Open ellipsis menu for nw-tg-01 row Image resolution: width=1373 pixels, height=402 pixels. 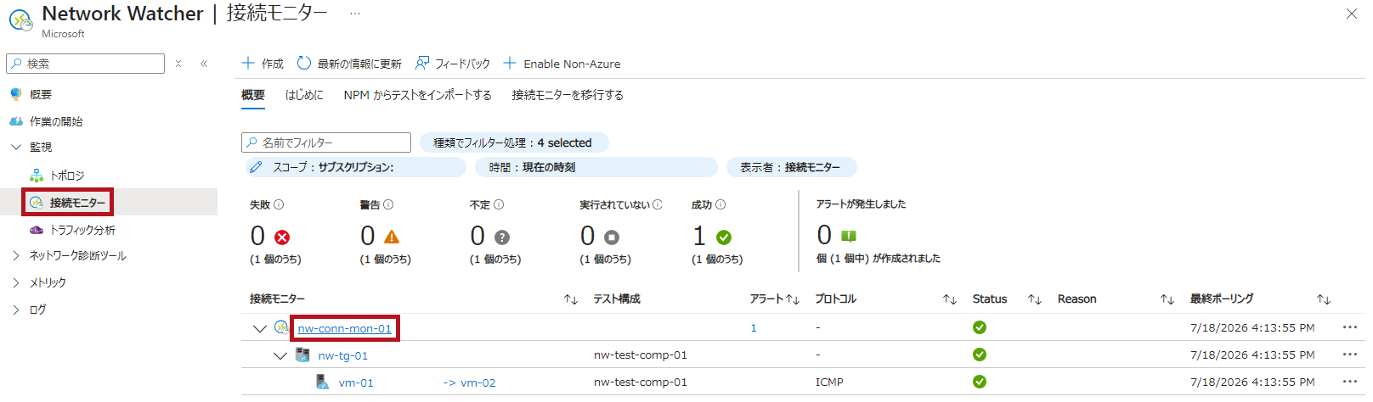point(1350,355)
